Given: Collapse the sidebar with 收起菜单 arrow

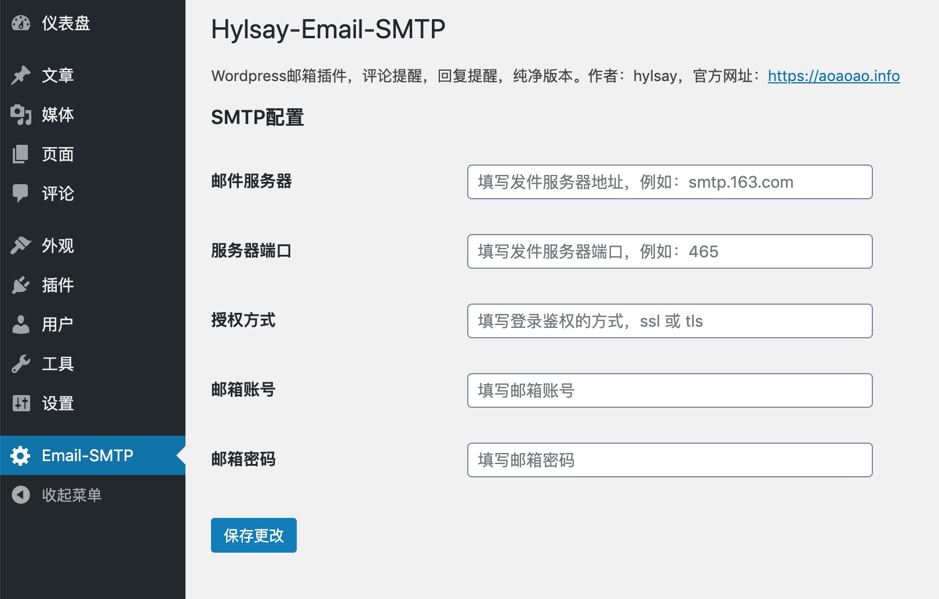Looking at the screenshot, I should pyautogui.click(x=21, y=495).
